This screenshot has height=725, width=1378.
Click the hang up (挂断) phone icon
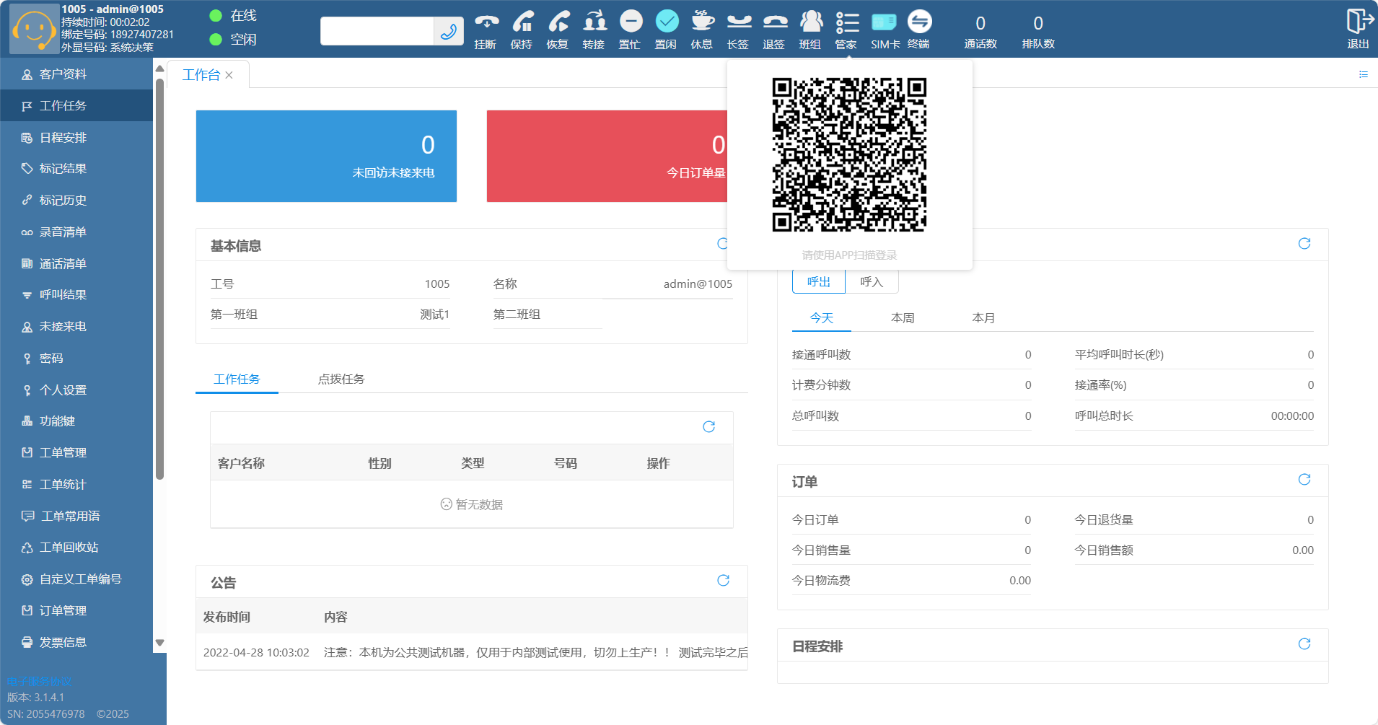(486, 23)
